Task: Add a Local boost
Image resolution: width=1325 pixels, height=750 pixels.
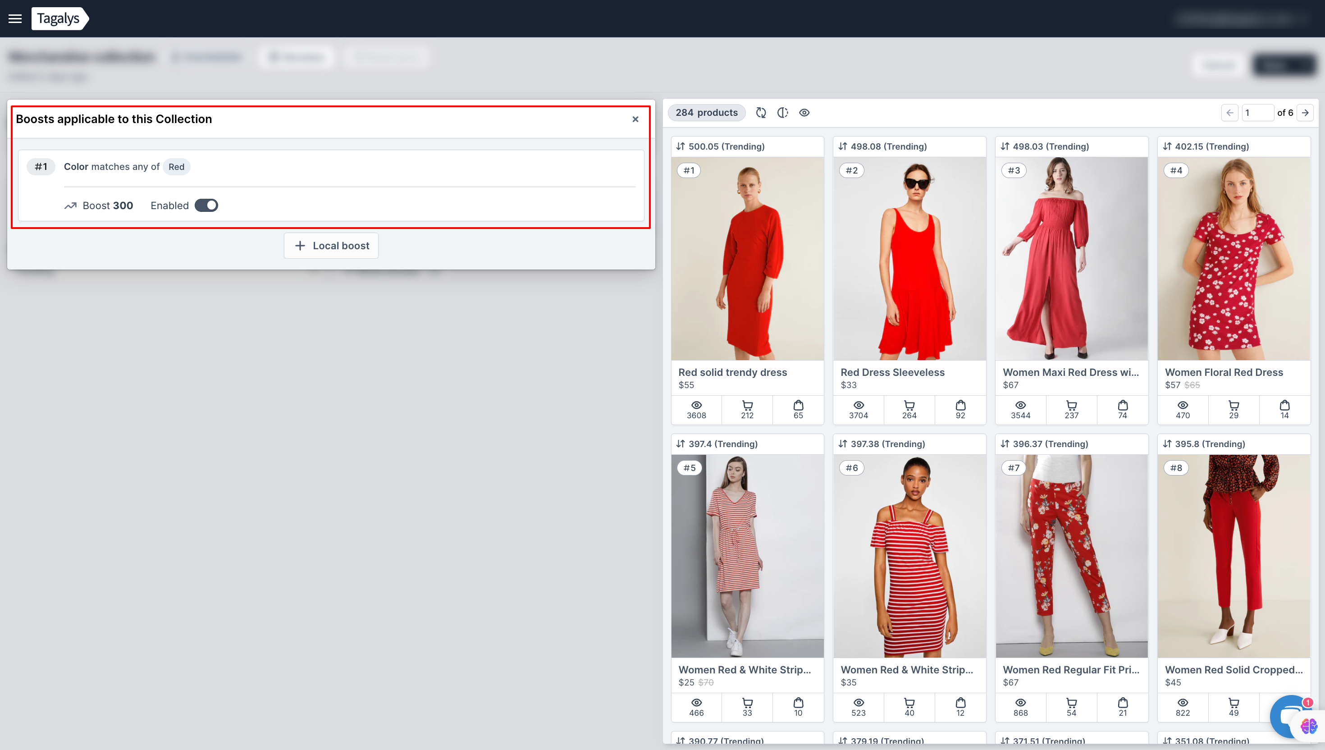Action: 331,246
